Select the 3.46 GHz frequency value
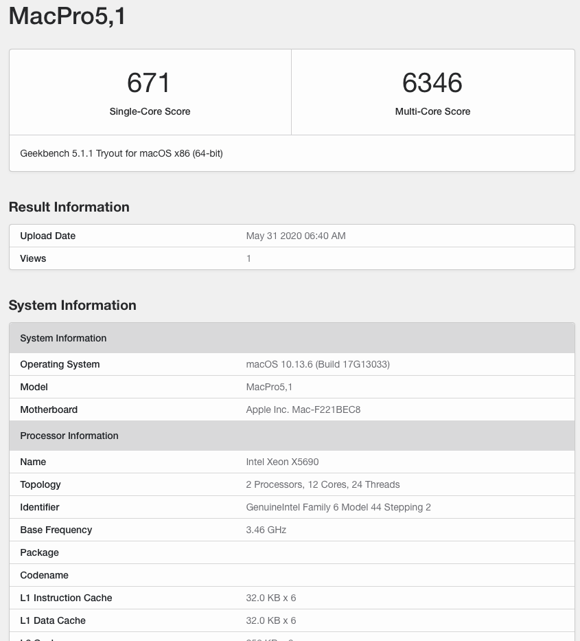 click(x=266, y=530)
